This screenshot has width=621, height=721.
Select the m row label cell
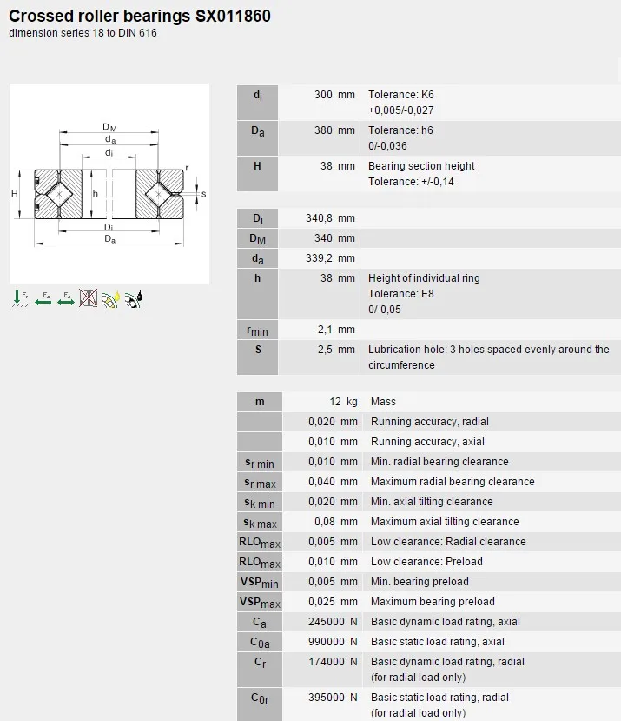click(260, 402)
